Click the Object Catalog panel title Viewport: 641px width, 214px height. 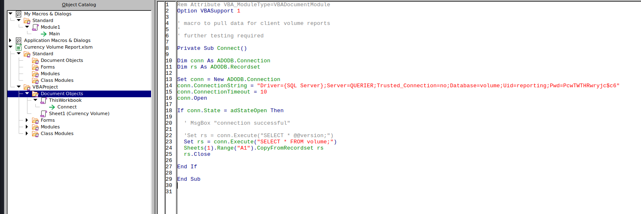(x=79, y=5)
